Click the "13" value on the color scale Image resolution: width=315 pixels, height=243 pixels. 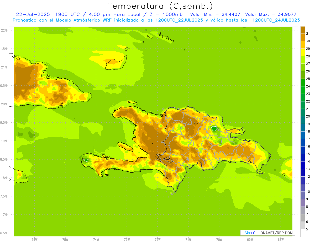point(308,169)
